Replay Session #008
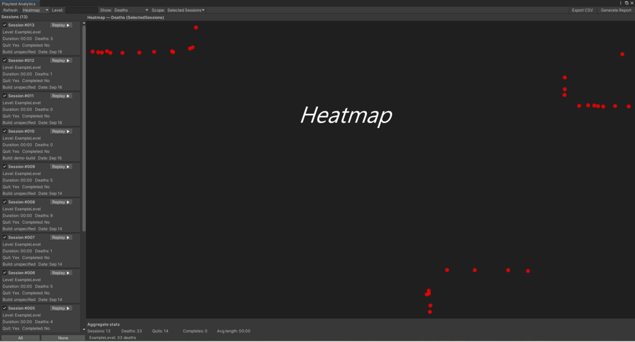 61,202
